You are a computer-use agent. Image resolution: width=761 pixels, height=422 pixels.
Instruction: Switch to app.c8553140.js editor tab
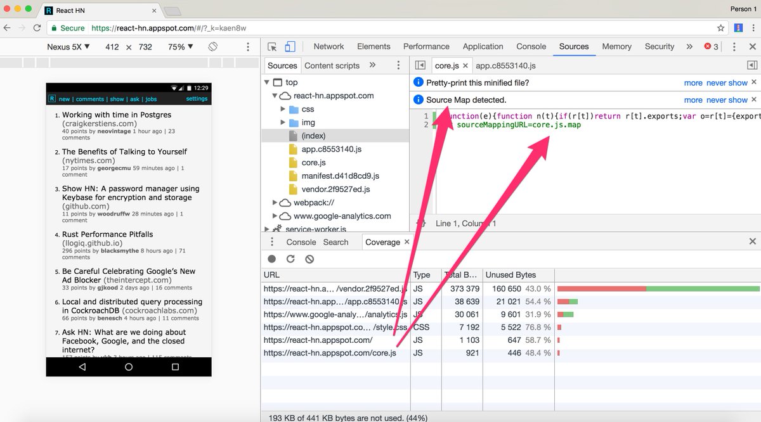[505, 66]
